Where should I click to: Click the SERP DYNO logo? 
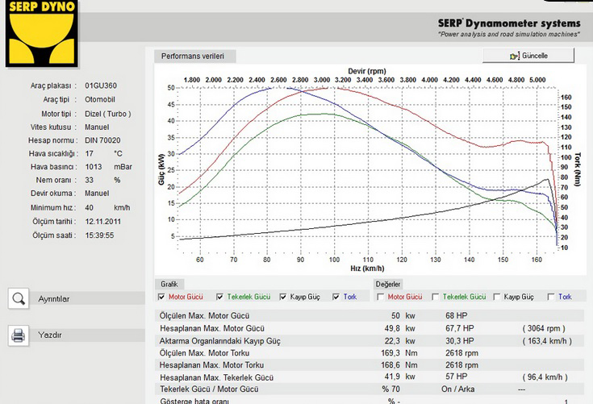click(x=42, y=33)
